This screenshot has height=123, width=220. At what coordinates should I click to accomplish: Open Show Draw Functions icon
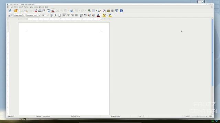coord(99,11)
